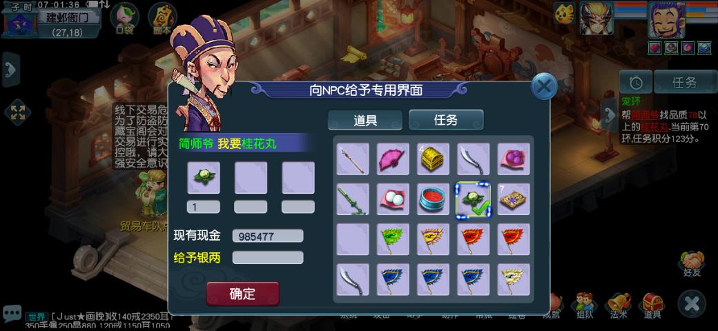Confirm giving with the 确定 button
The image size is (718, 331).
(243, 294)
